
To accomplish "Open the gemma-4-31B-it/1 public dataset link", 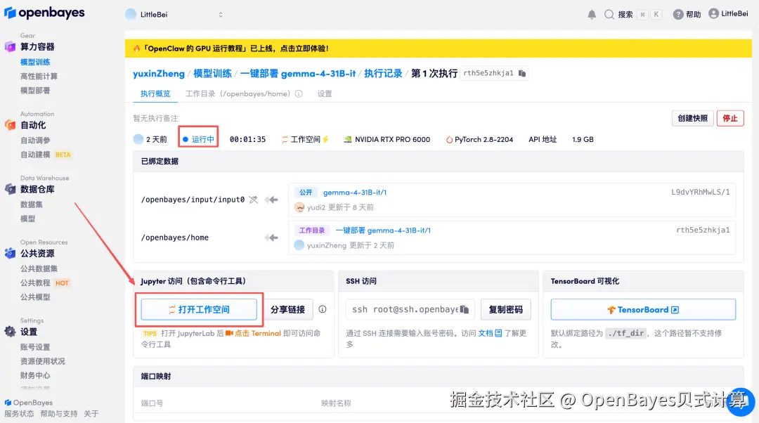I will point(355,192).
